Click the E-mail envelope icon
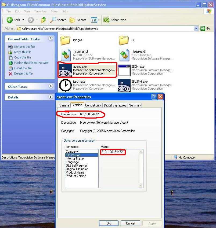 (x=10, y=68)
